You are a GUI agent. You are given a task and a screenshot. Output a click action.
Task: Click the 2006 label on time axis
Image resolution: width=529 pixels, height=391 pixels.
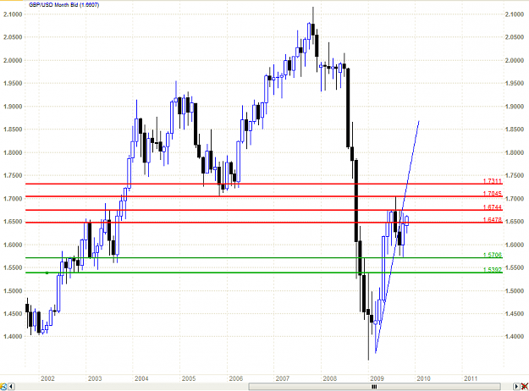(236, 378)
